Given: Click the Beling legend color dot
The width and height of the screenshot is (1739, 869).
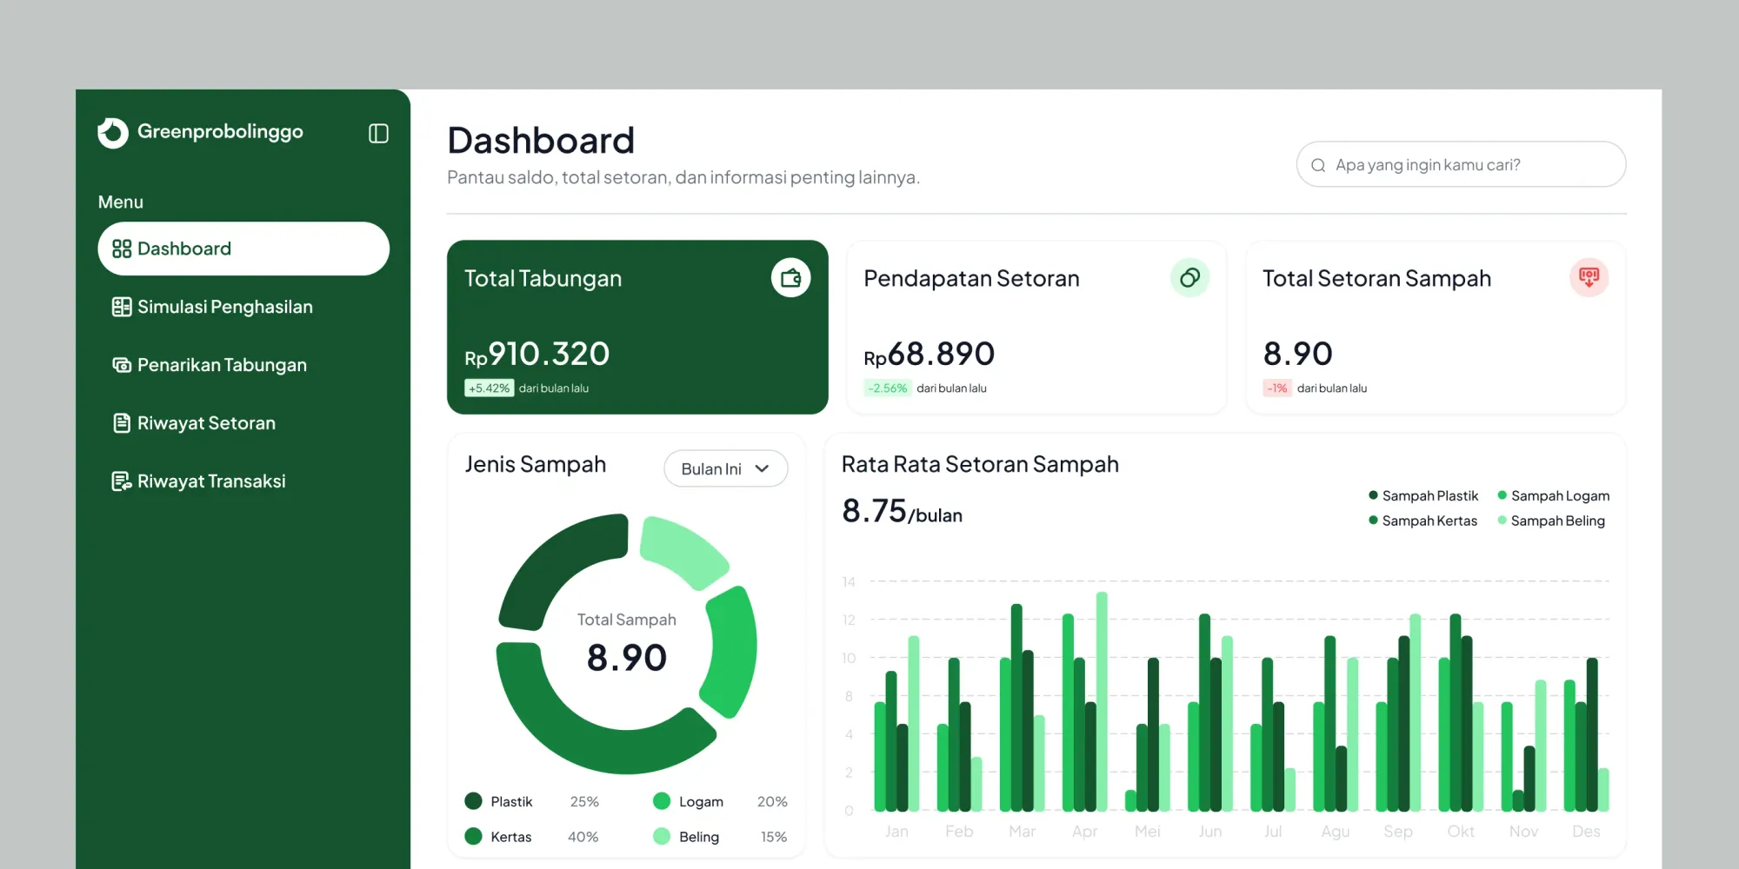Looking at the screenshot, I should 662,836.
